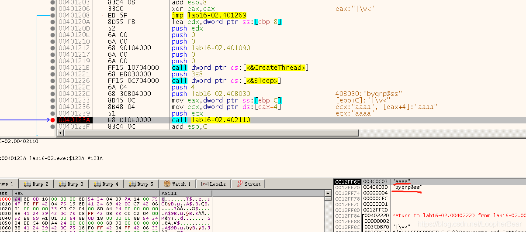Select the jmp lab16-02.401269 instruction
The height and width of the screenshot is (232, 526).
coord(209,15)
